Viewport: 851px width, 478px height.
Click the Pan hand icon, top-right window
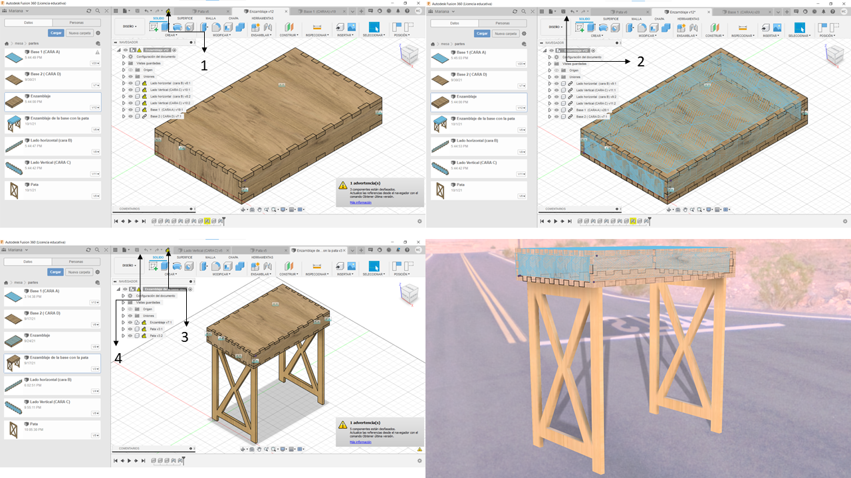point(685,209)
